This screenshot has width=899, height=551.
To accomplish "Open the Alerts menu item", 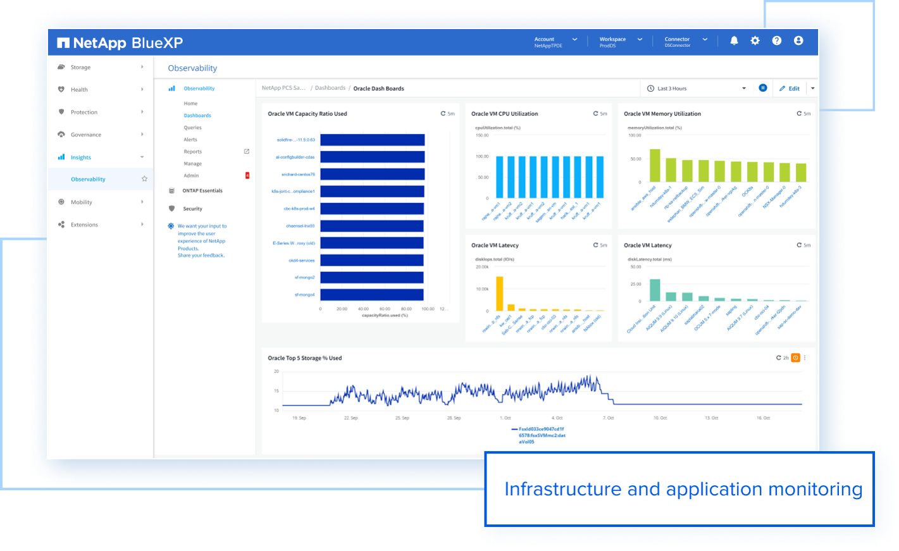I will click(190, 139).
